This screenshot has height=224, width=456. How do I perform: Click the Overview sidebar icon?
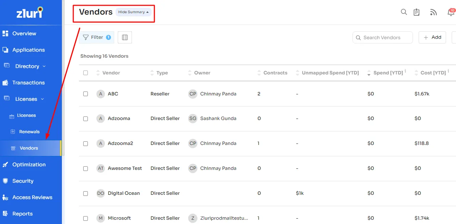pyautogui.click(x=5, y=33)
